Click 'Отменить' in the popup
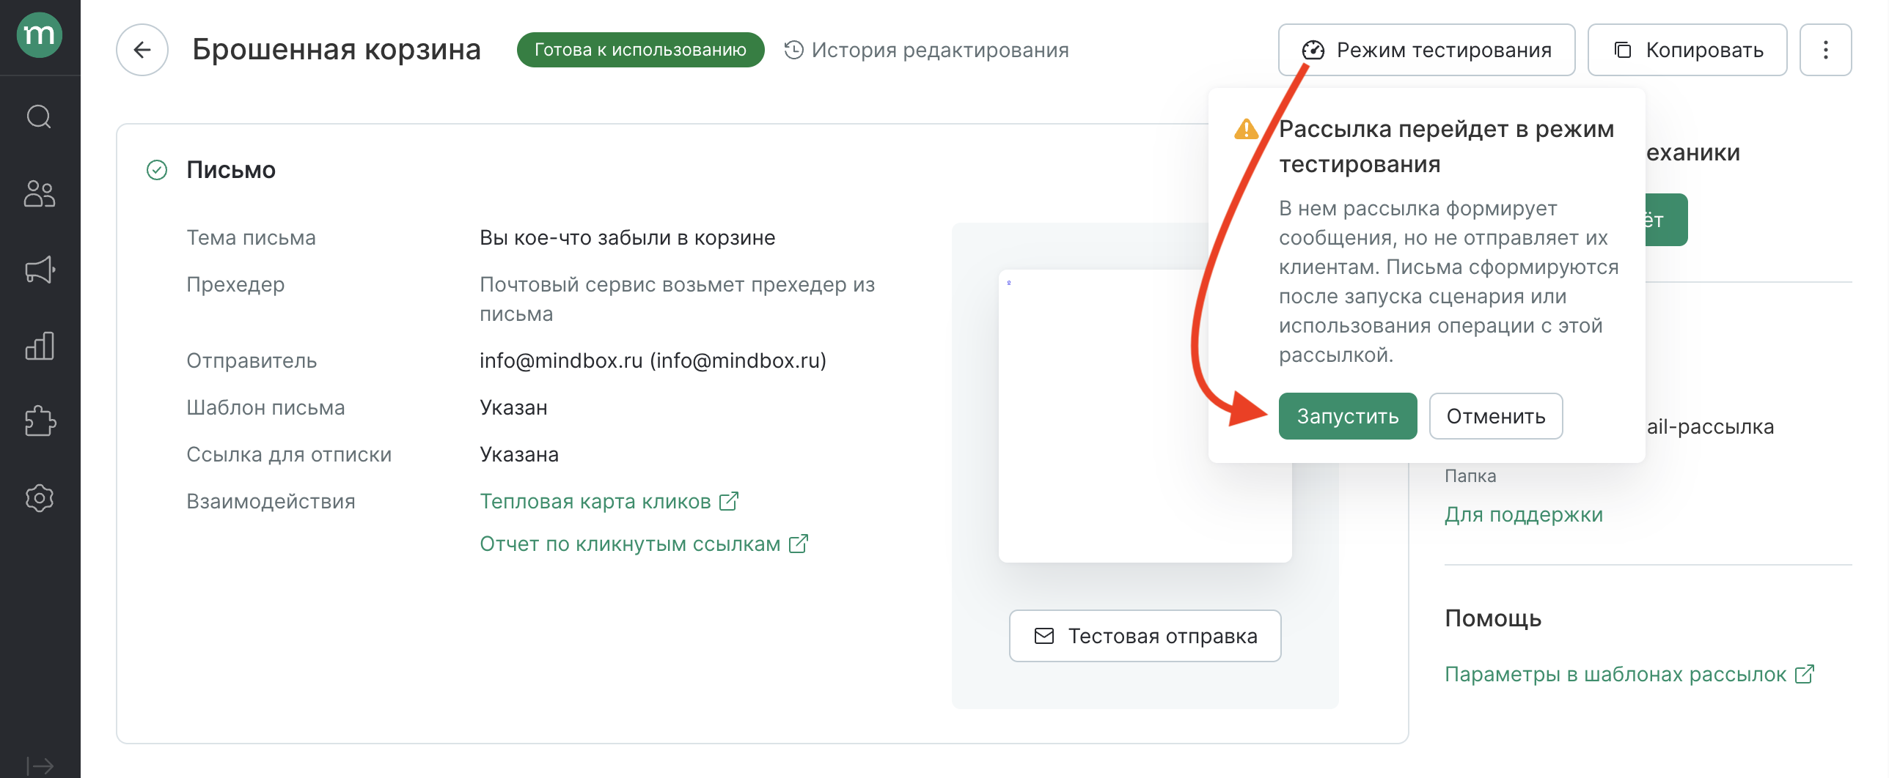1889x778 pixels. 1496,416
